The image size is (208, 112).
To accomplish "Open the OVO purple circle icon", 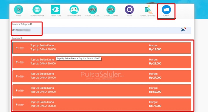I will pos(129,10).
